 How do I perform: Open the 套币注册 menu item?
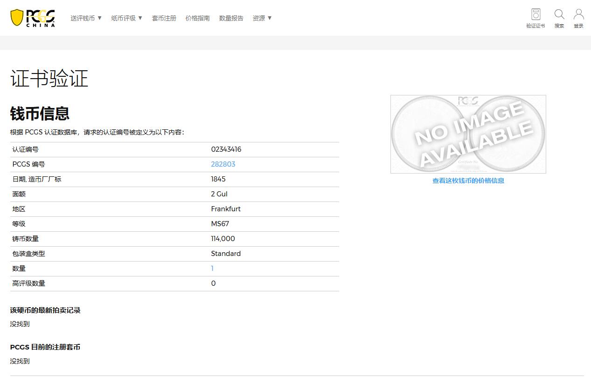pos(164,18)
